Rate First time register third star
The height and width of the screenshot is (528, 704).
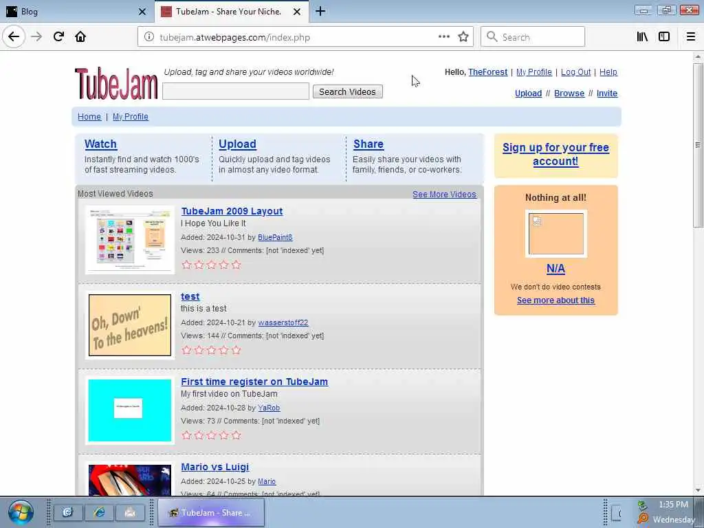212,435
